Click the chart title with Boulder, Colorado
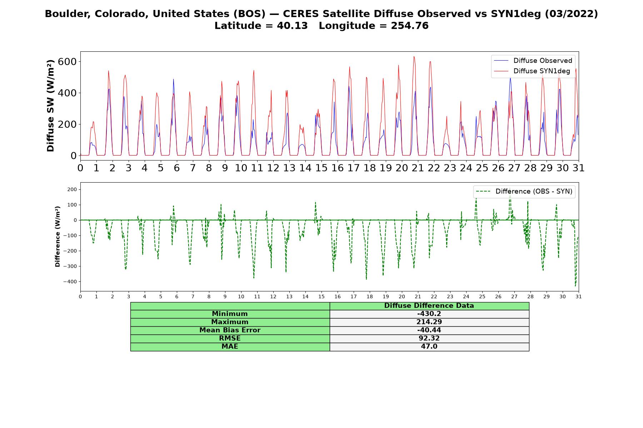Screen dimensions: 643x428 tap(321, 14)
